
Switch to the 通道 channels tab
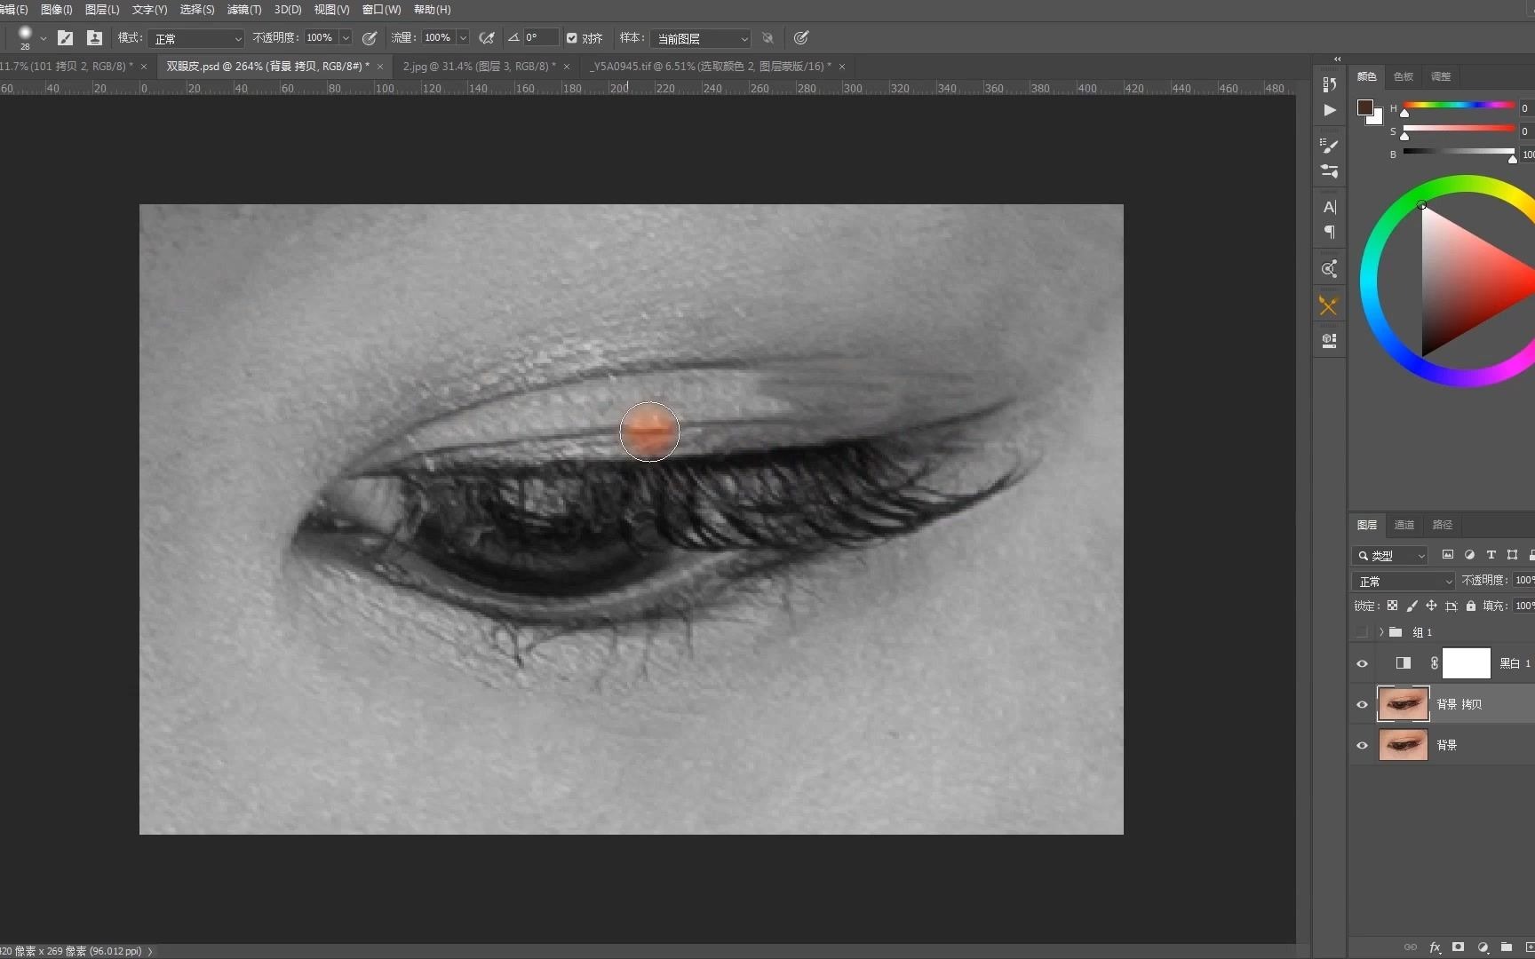click(1404, 525)
